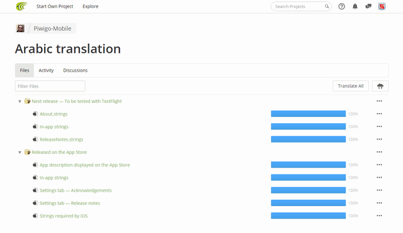The height and width of the screenshot is (233, 403).
Task: Click the Crowdin logo icon
Action: [x=21, y=6]
